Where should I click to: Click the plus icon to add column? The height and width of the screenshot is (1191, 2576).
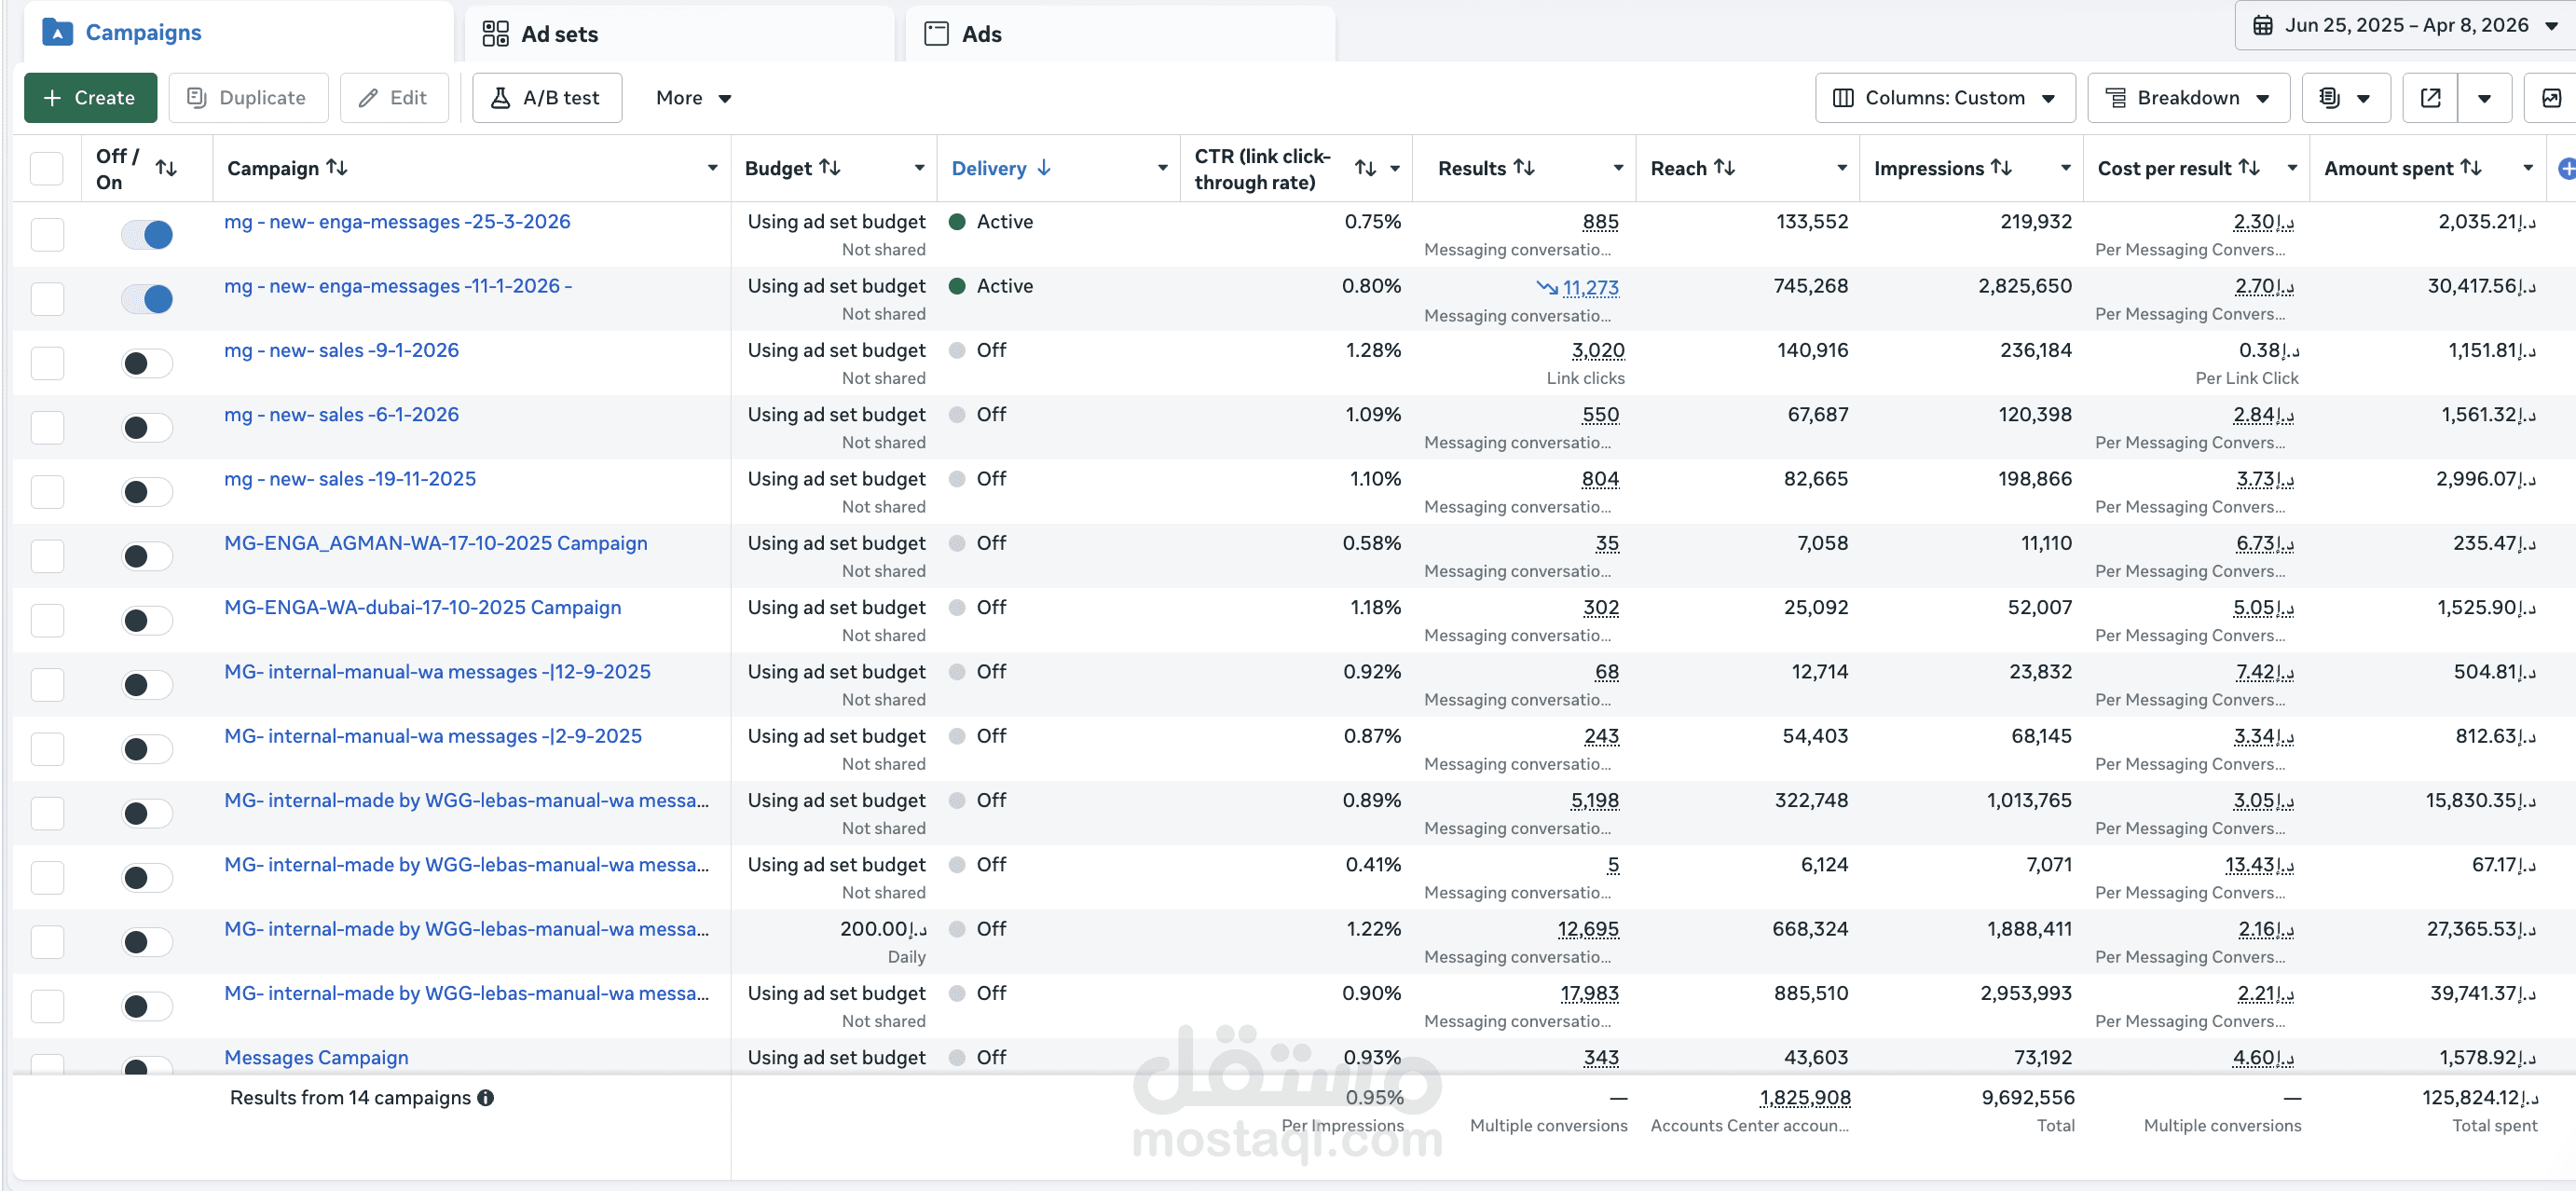pos(2566,169)
